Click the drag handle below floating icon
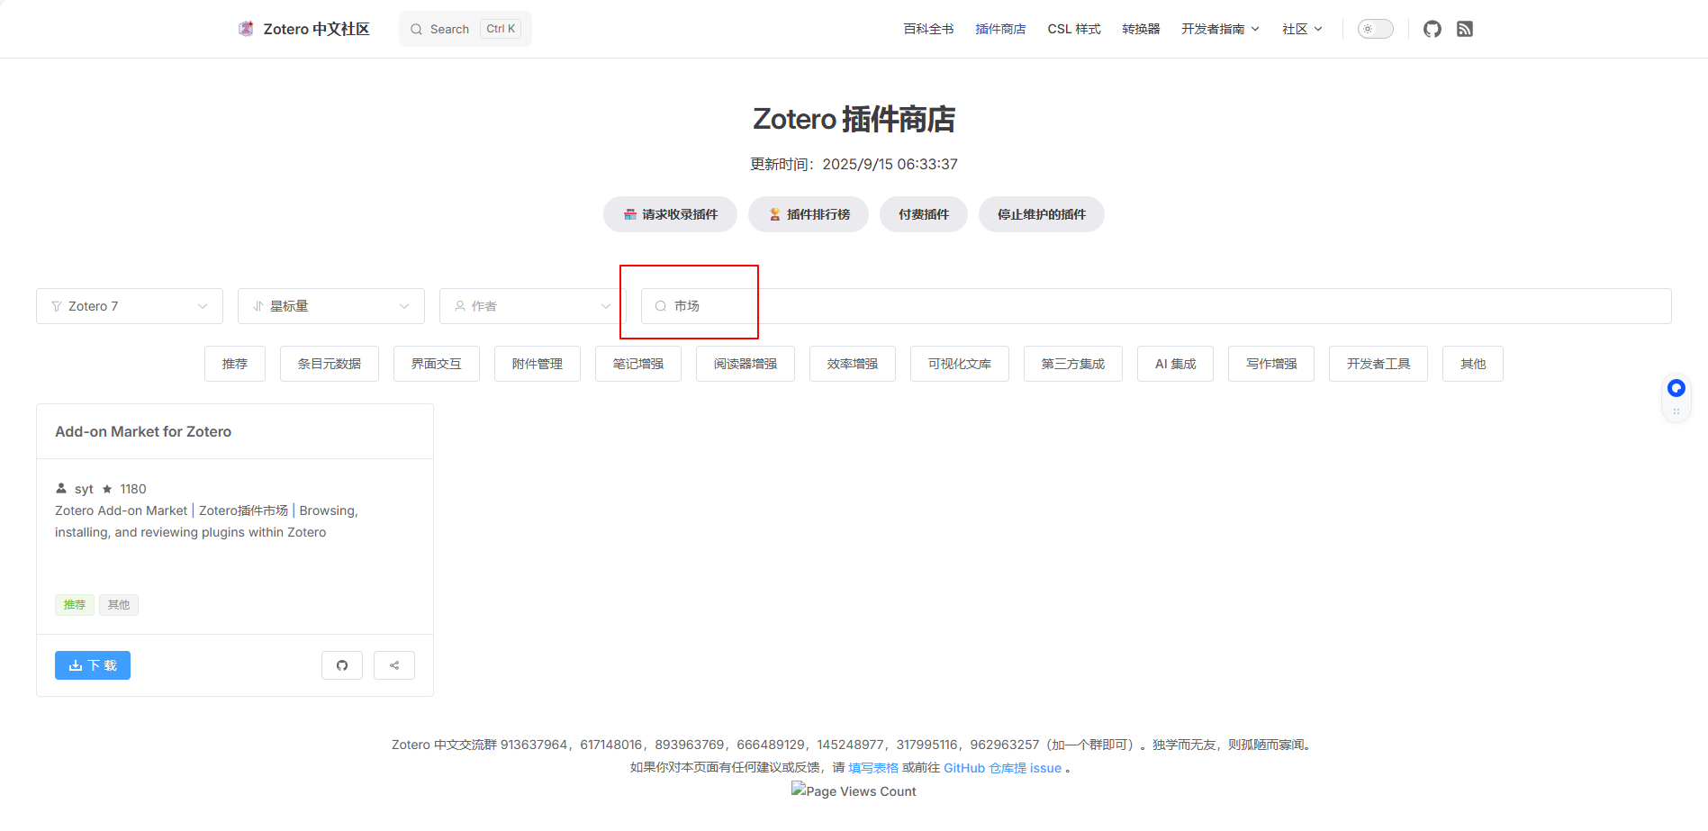Screen dimensions: 1708x831 1676,411
